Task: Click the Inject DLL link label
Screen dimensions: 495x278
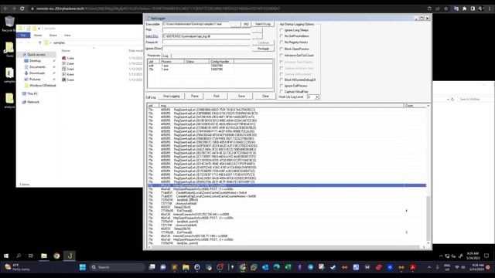Action: pyautogui.click(x=152, y=36)
